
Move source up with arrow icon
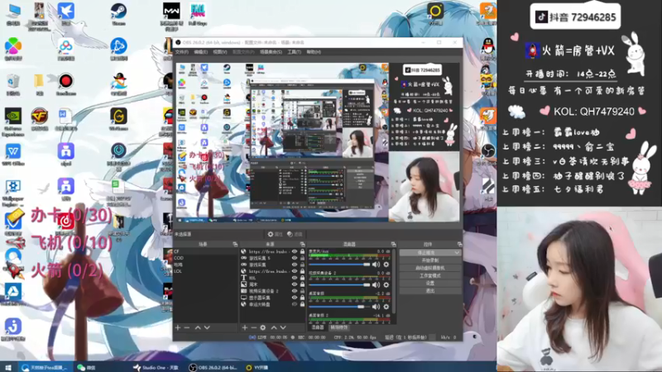click(274, 327)
